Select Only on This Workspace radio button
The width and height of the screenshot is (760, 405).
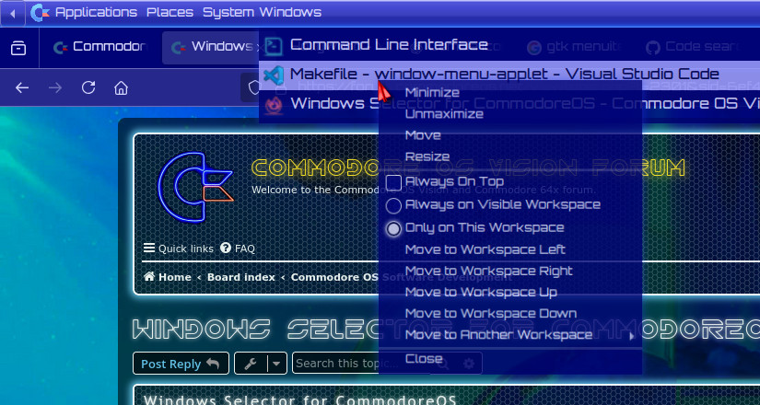[x=393, y=228]
